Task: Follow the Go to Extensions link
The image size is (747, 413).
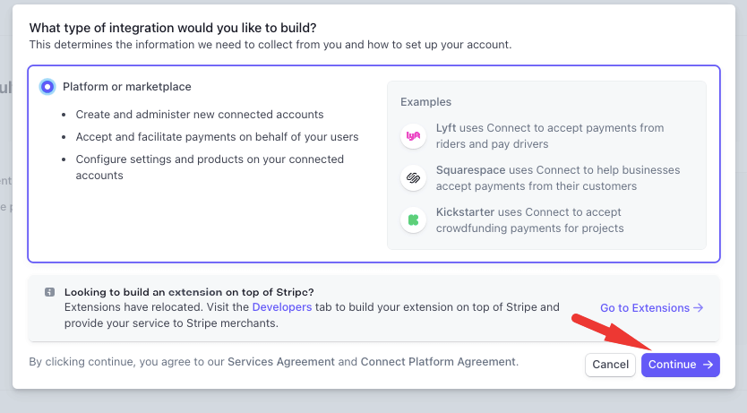Action: pyautogui.click(x=651, y=308)
